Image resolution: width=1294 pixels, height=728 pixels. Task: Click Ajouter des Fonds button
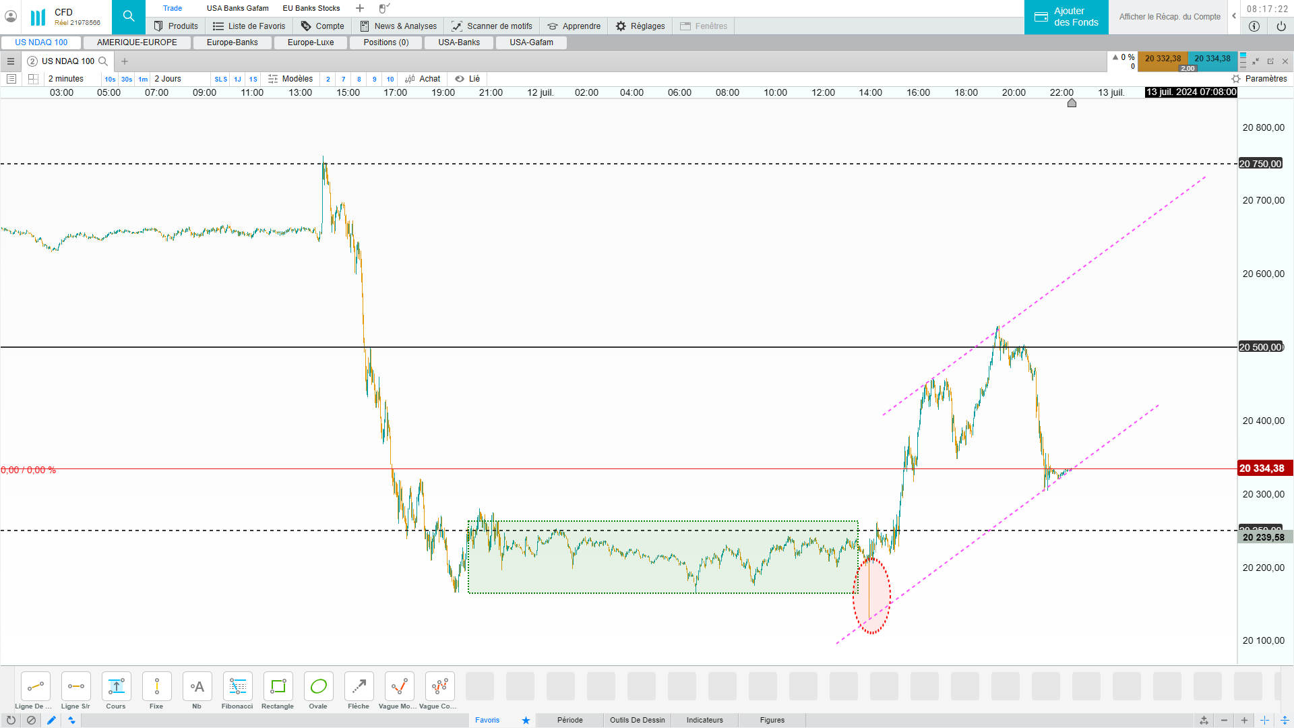pyautogui.click(x=1066, y=17)
